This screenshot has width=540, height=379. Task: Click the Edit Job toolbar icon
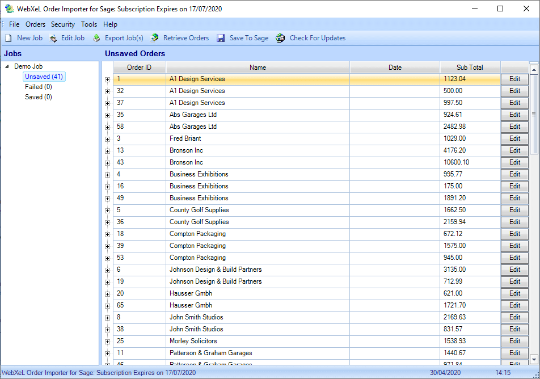53,38
